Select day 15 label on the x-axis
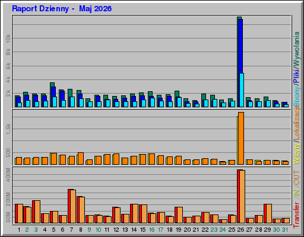The width and height of the screenshot is (304, 237). [142, 230]
